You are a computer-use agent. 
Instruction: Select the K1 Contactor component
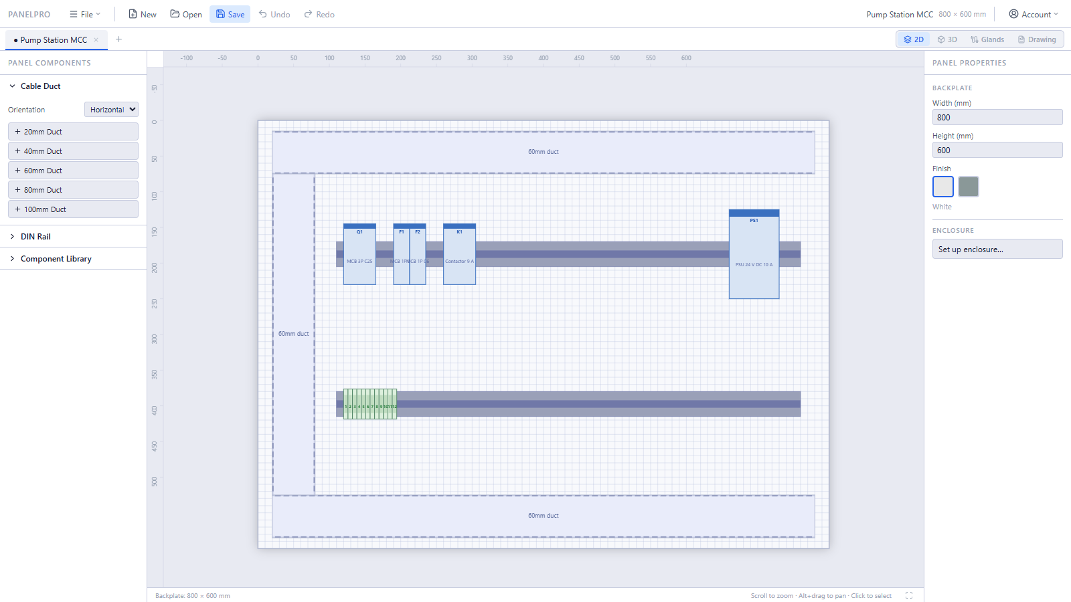[460, 254]
